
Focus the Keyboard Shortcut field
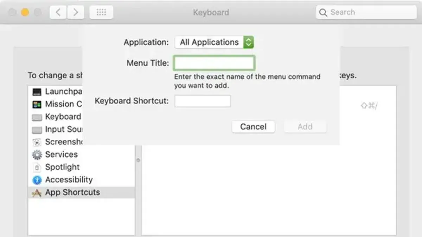tap(203, 101)
